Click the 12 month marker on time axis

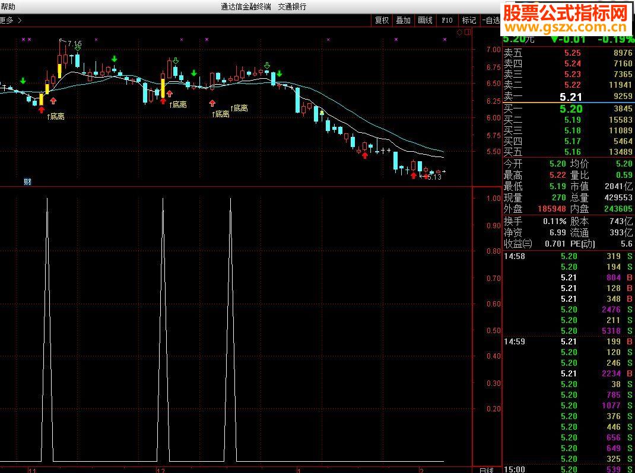[161, 470]
